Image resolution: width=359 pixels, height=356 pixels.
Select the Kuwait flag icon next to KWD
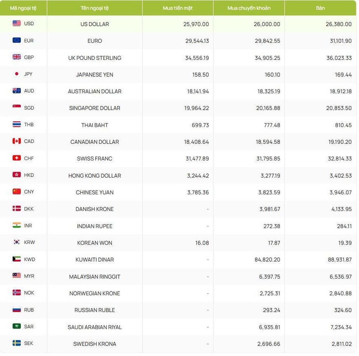pyautogui.click(x=17, y=259)
